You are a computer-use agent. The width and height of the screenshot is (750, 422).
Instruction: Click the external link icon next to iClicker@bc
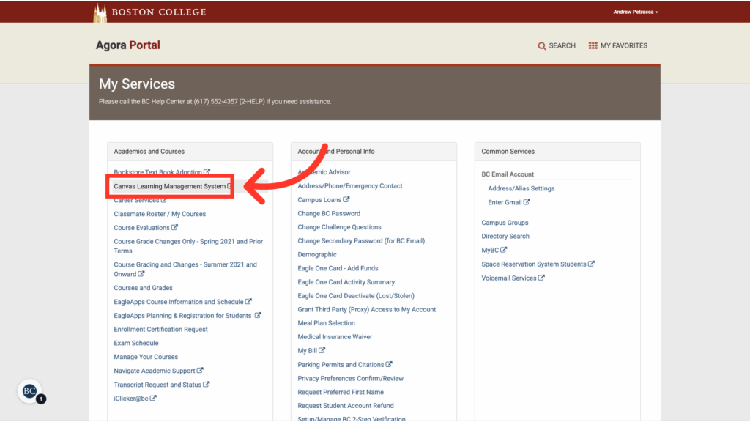click(153, 398)
